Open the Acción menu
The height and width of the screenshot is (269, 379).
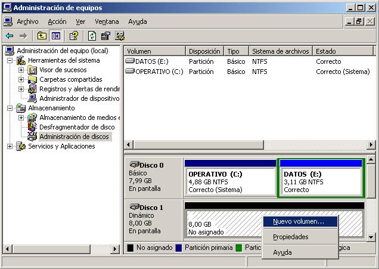click(x=57, y=21)
